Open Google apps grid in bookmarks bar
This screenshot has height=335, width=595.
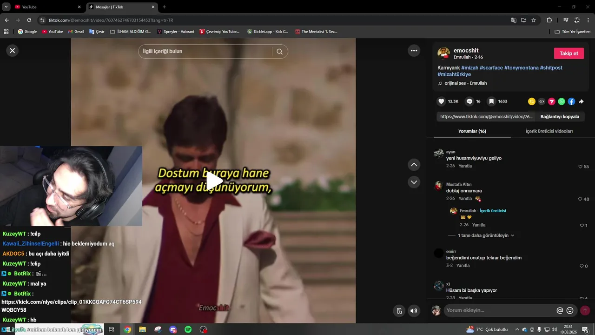point(6,32)
